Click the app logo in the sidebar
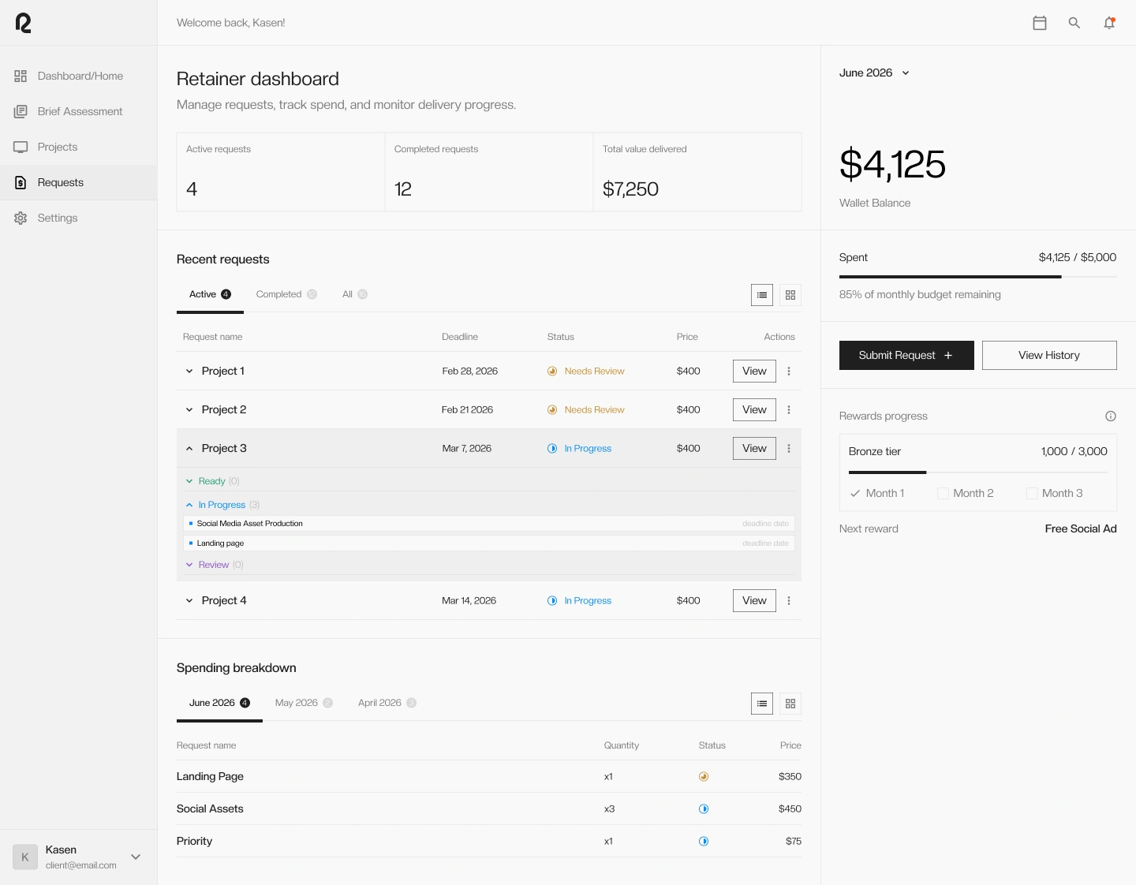The width and height of the screenshot is (1136, 885). pyautogui.click(x=24, y=23)
